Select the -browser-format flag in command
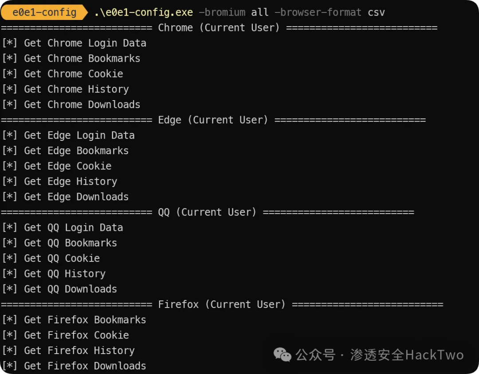This screenshot has width=479, height=374. pos(318,12)
